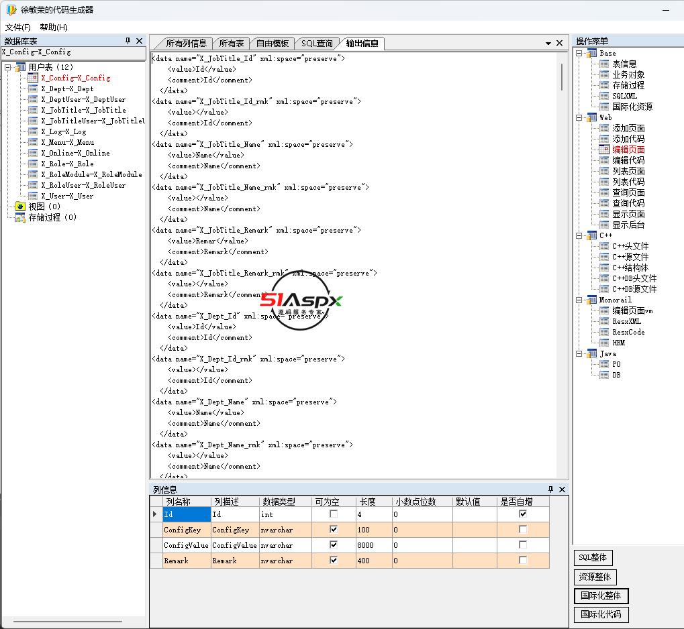Click the X_JobTitle-X_JobTitle table icon
The height and width of the screenshot is (629, 684).
(x=33, y=110)
